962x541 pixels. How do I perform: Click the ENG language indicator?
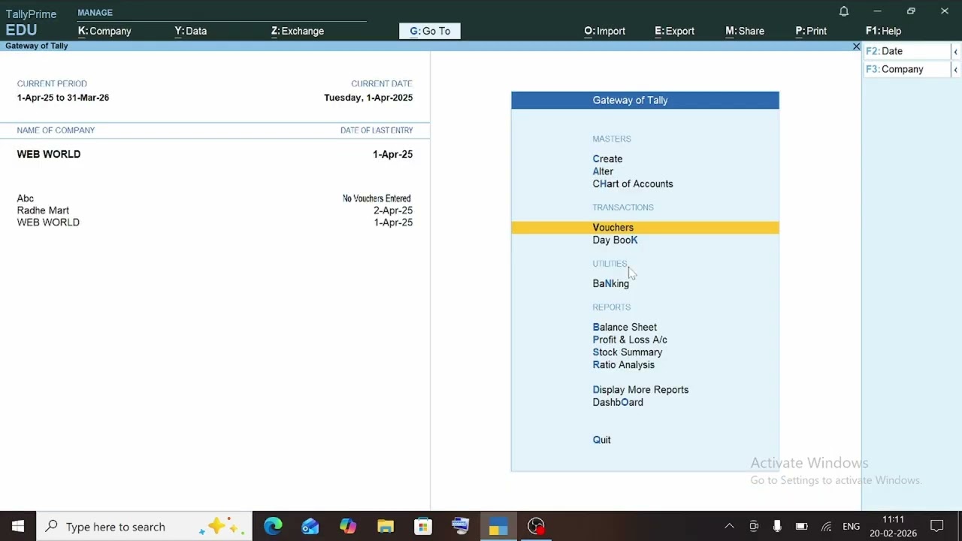(852, 527)
